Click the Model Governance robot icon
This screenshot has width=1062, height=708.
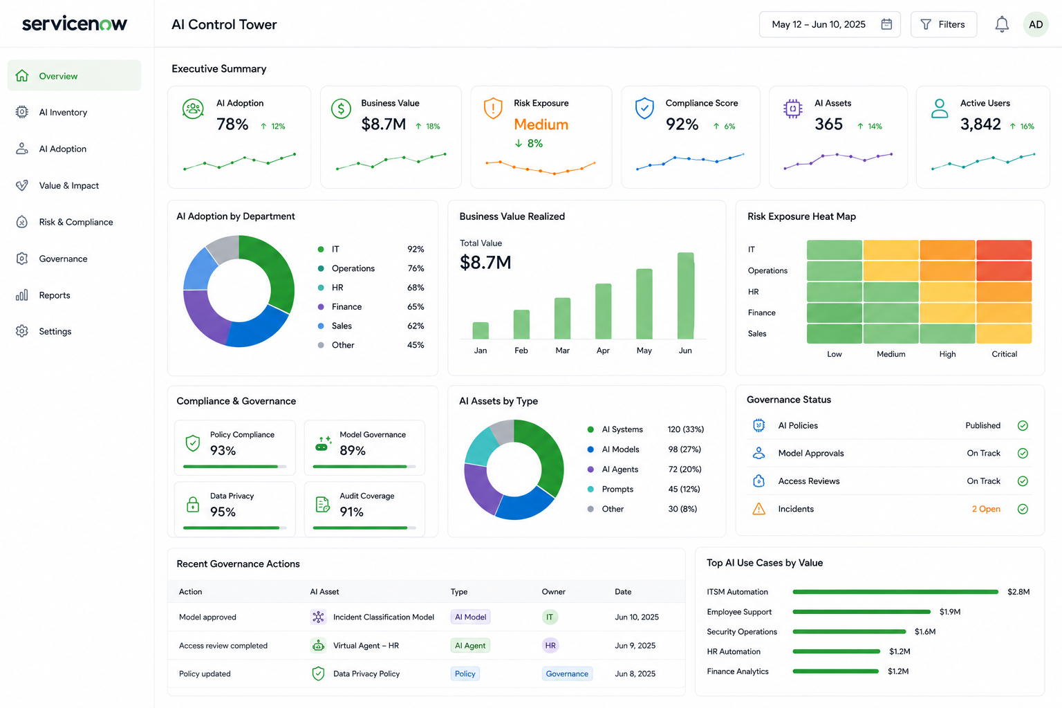click(x=323, y=443)
